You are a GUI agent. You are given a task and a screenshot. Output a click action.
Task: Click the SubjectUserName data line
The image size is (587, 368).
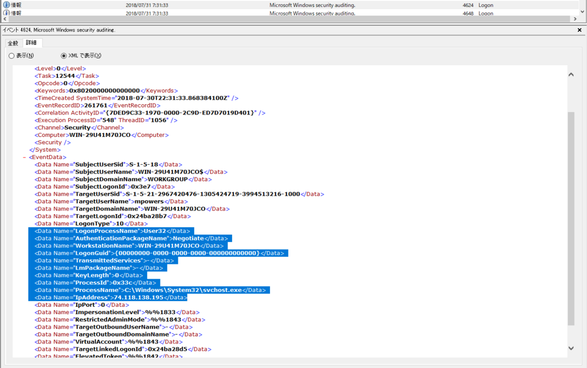click(x=131, y=172)
